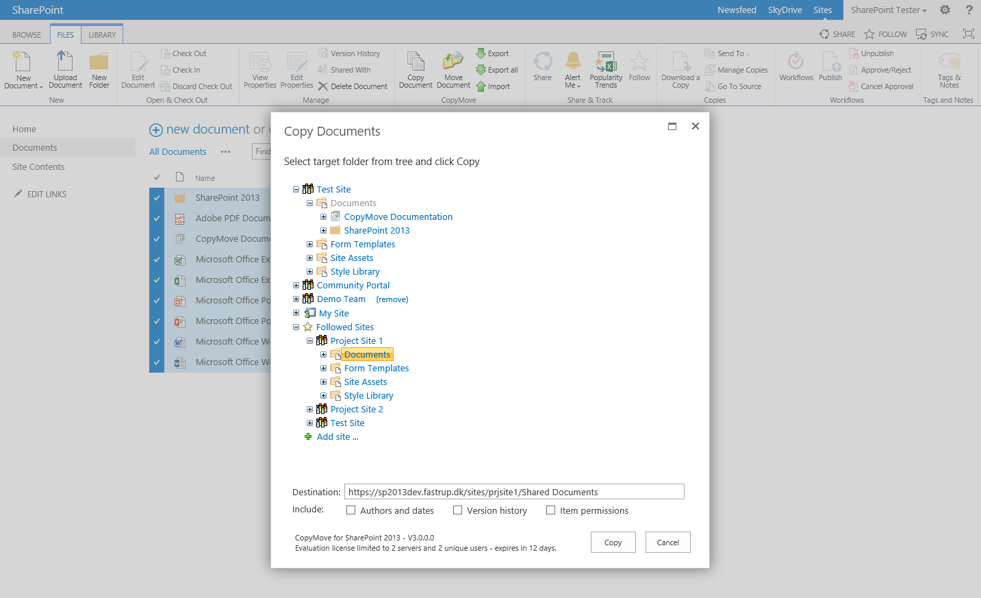Click EDIT LINKS in left navigation

click(40, 195)
